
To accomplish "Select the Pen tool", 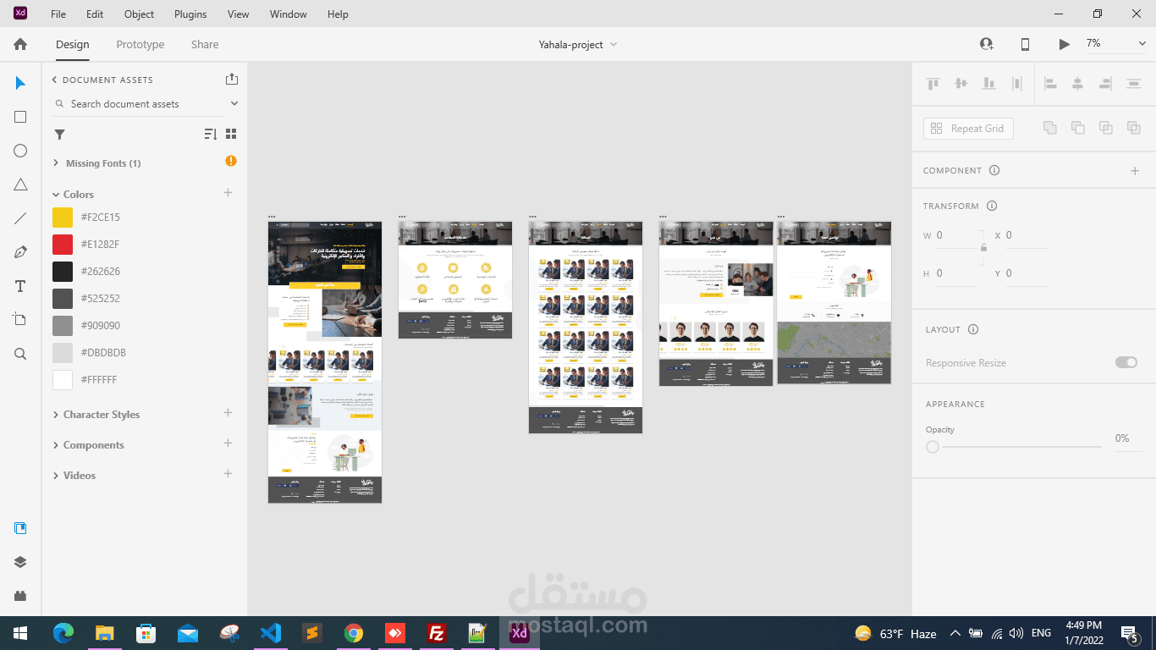I will (20, 252).
